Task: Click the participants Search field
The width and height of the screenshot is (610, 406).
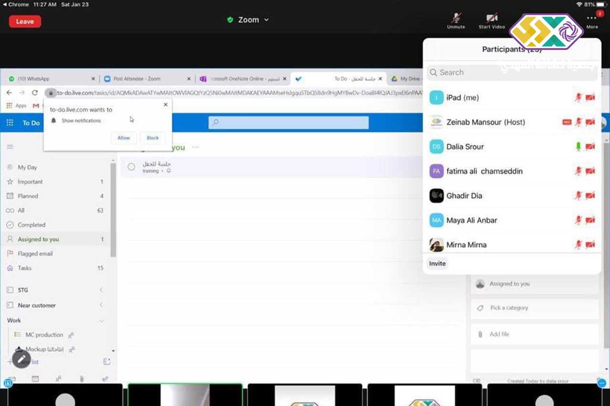Action: coord(512,72)
